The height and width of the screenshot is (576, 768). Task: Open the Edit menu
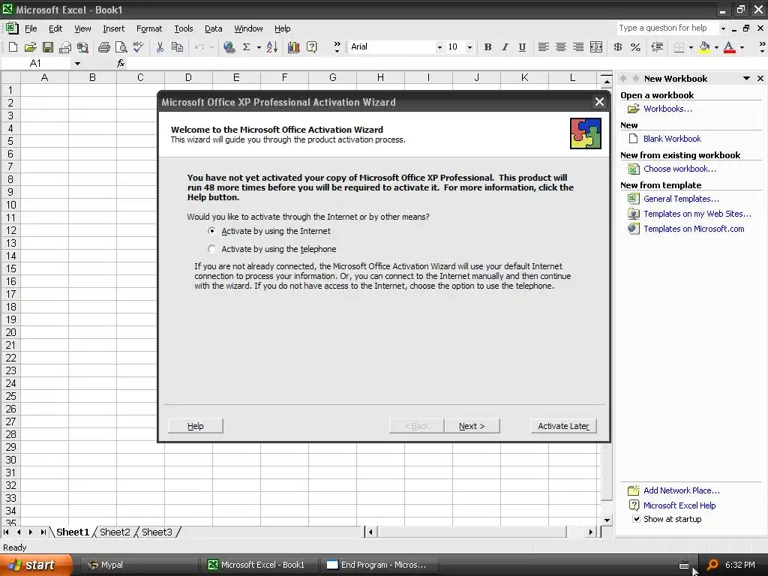[x=55, y=28]
